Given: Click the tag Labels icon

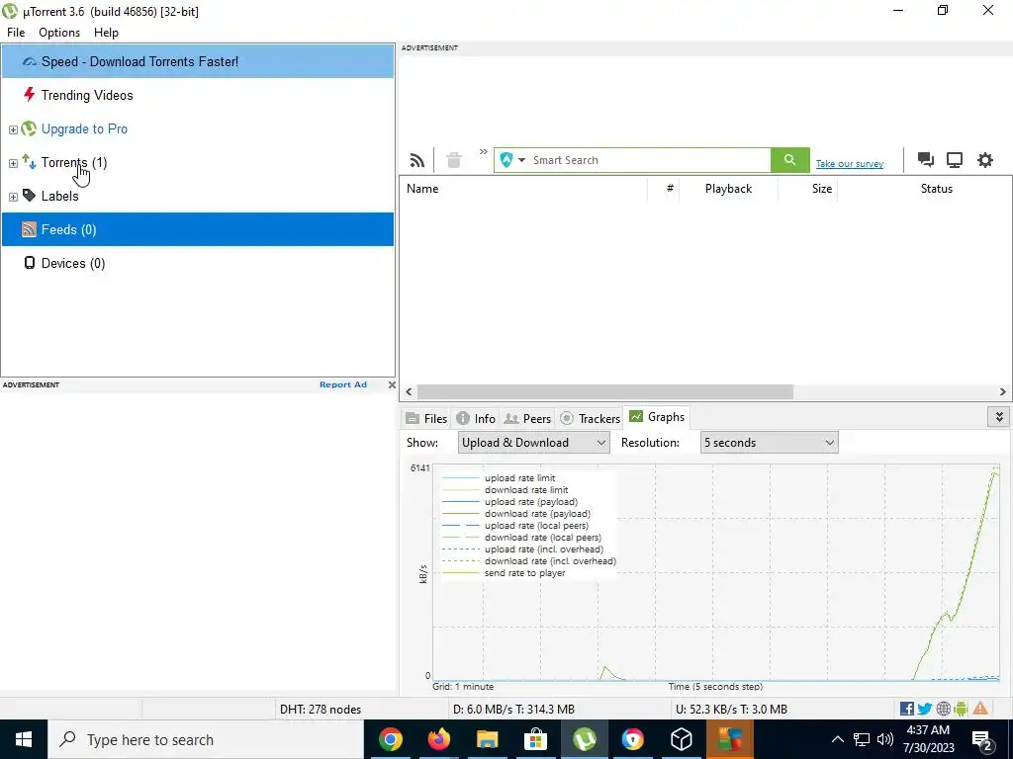Looking at the screenshot, I should coord(29,195).
